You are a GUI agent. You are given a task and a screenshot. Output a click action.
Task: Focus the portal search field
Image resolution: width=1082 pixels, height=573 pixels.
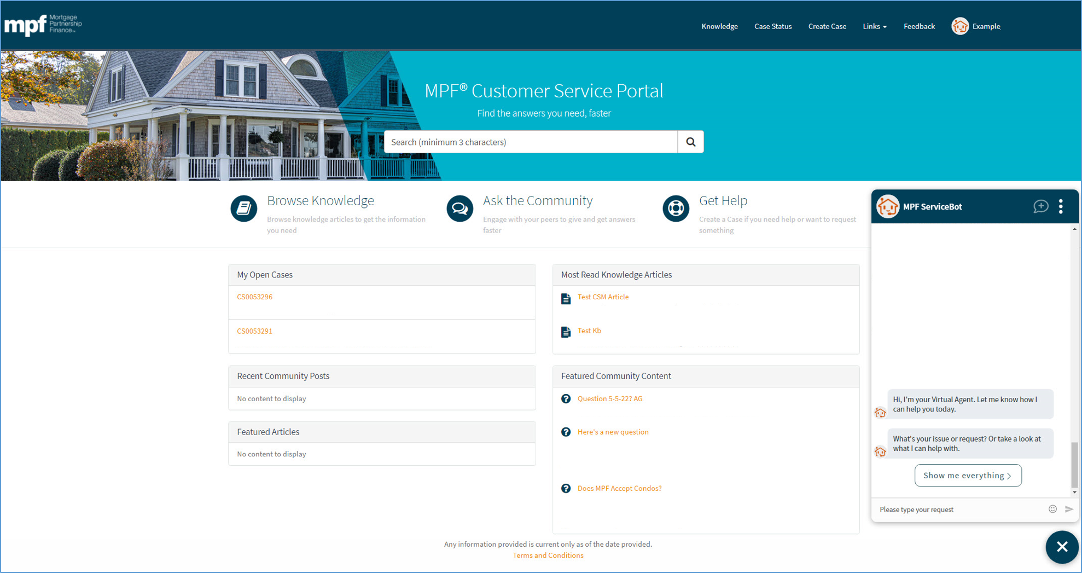tap(531, 142)
